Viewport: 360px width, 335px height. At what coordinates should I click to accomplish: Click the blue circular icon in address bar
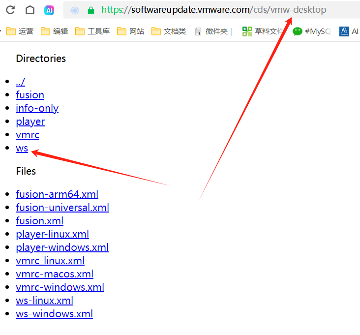click(x=75, y=10)
